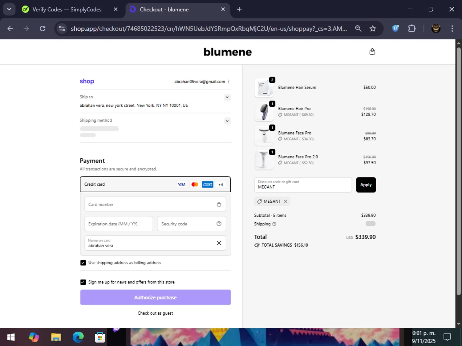Close the Verify Codes tab
Screen dimensions: 462x346
[x=115, y=9]
